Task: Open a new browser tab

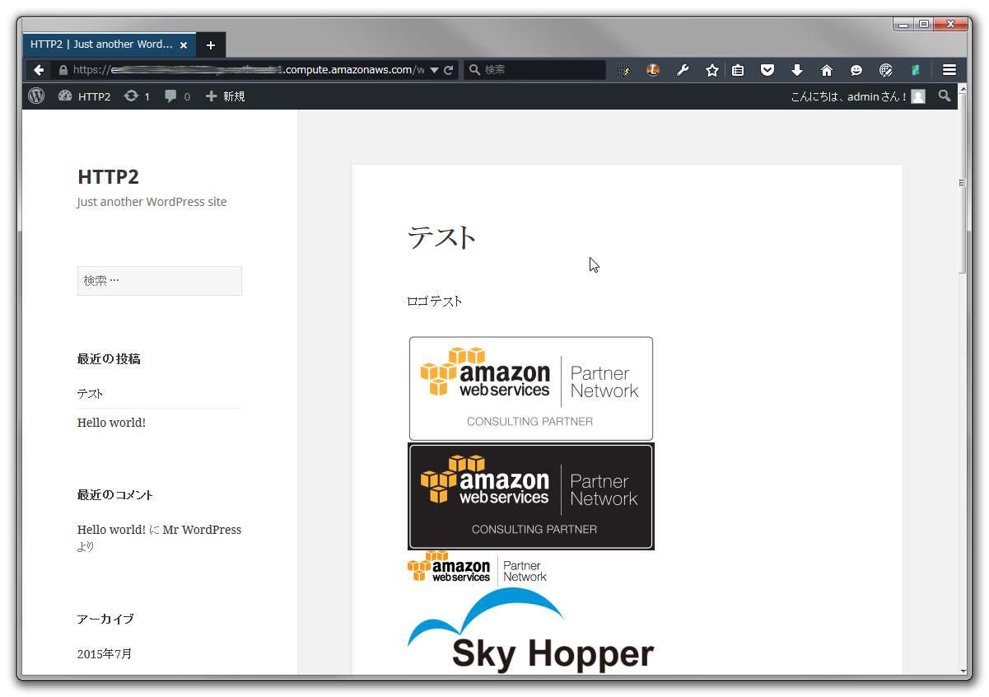Action: click(211, 44)
